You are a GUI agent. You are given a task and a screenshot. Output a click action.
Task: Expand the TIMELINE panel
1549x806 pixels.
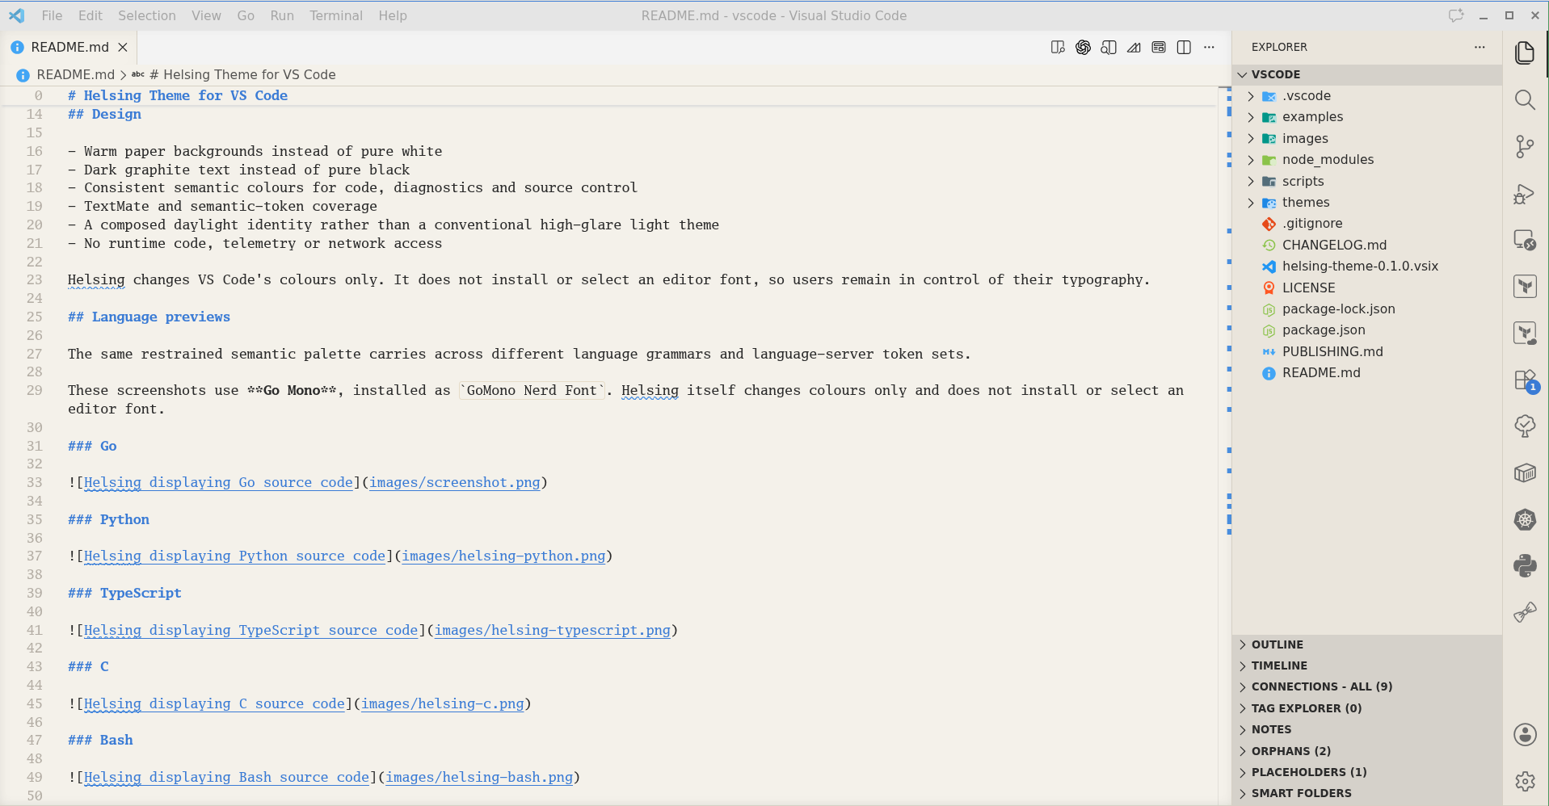(1367, 665)
